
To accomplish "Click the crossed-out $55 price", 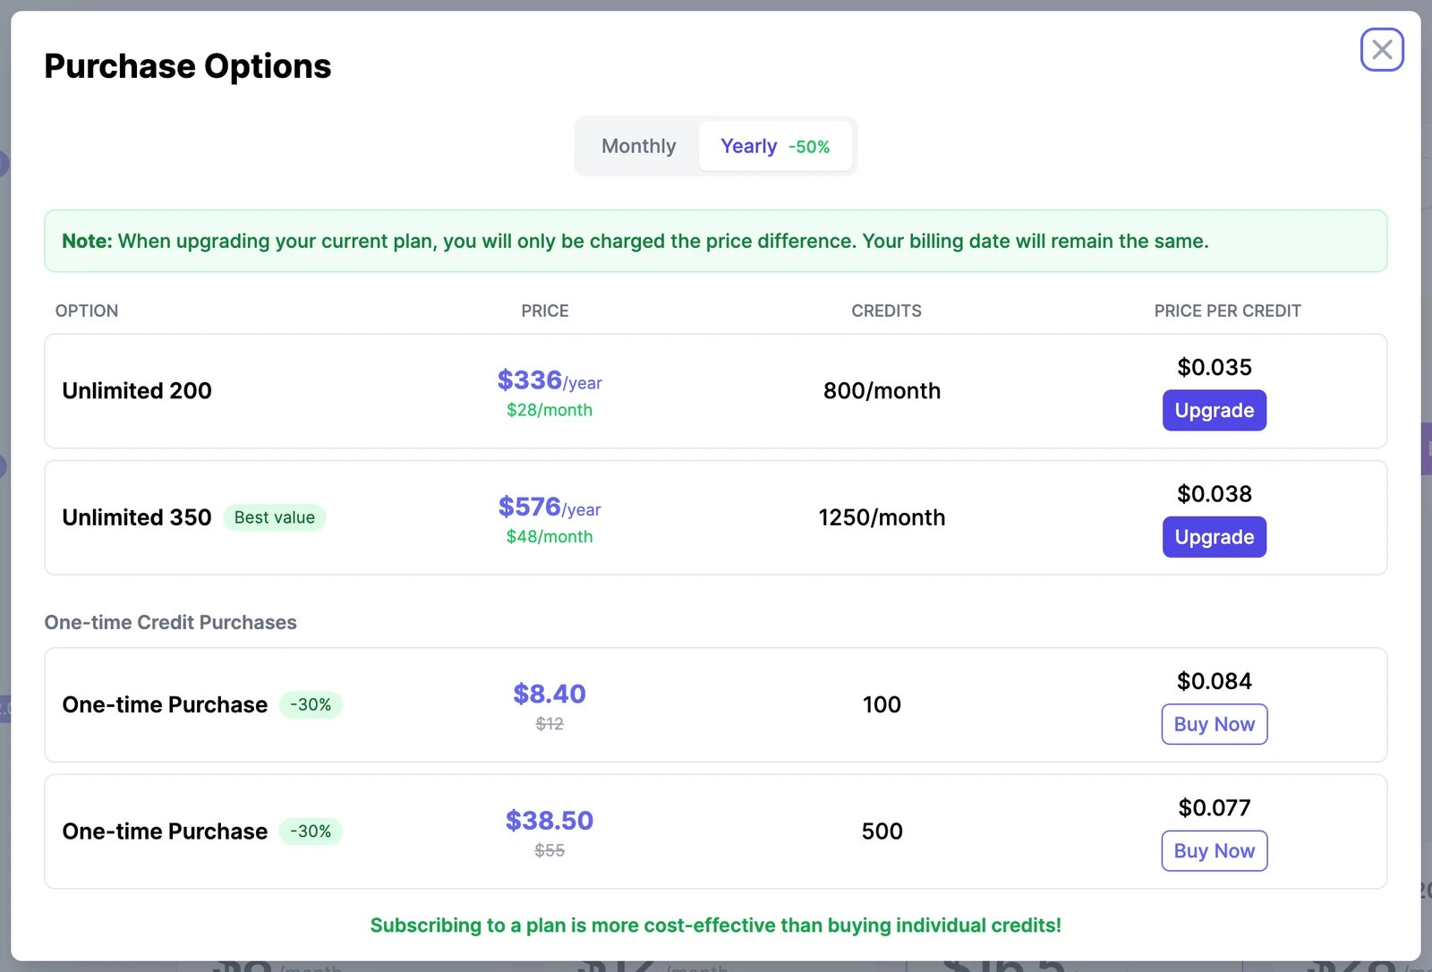I will point(550,851).
